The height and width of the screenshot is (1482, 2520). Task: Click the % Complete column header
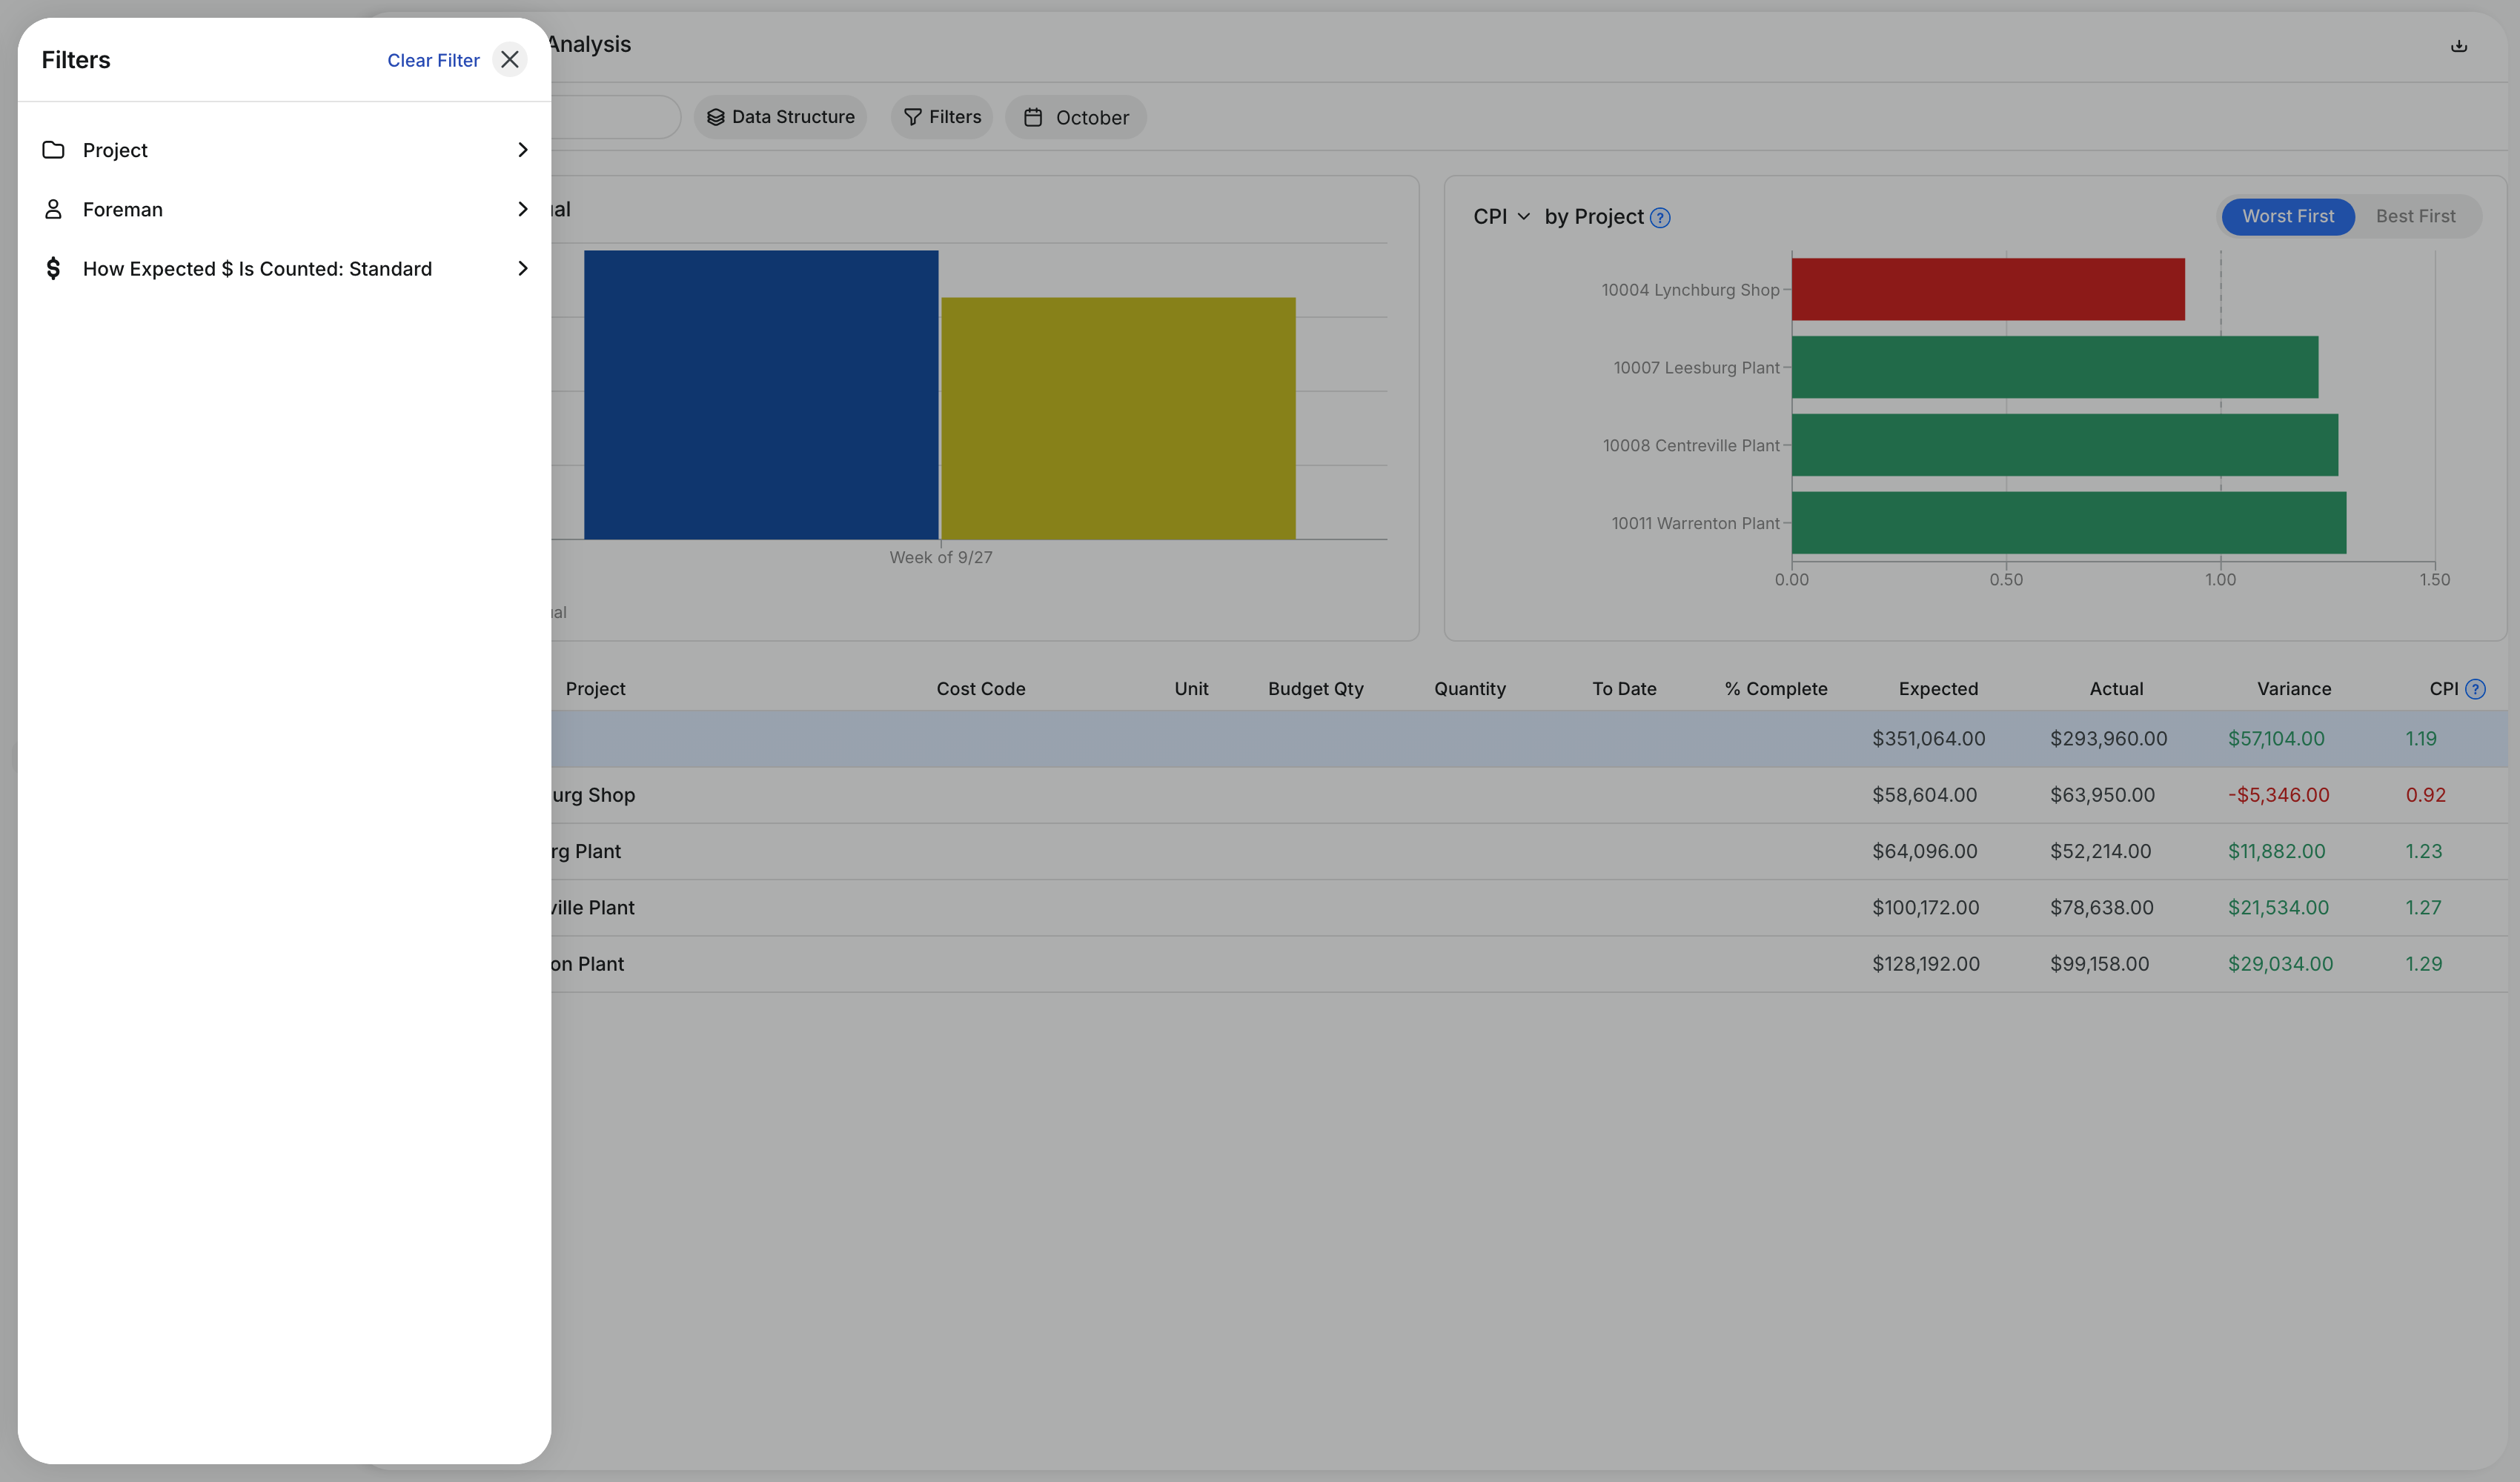click(1776, 689)
